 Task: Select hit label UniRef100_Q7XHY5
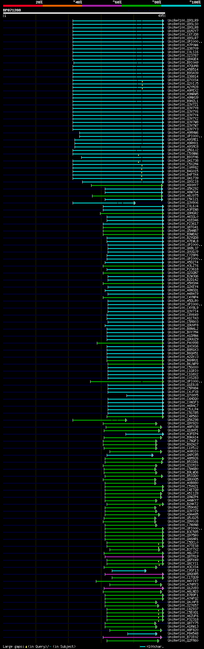[x=183, y=396]
